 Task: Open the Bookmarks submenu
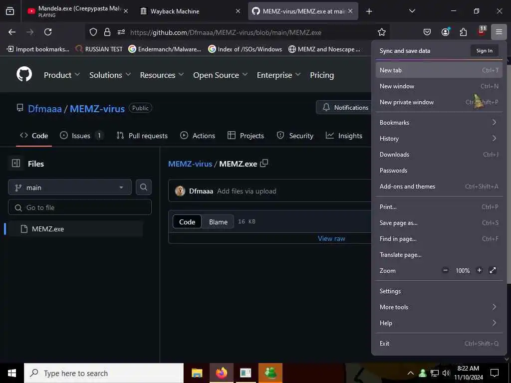pyautogui.click(x=439, y=123)
